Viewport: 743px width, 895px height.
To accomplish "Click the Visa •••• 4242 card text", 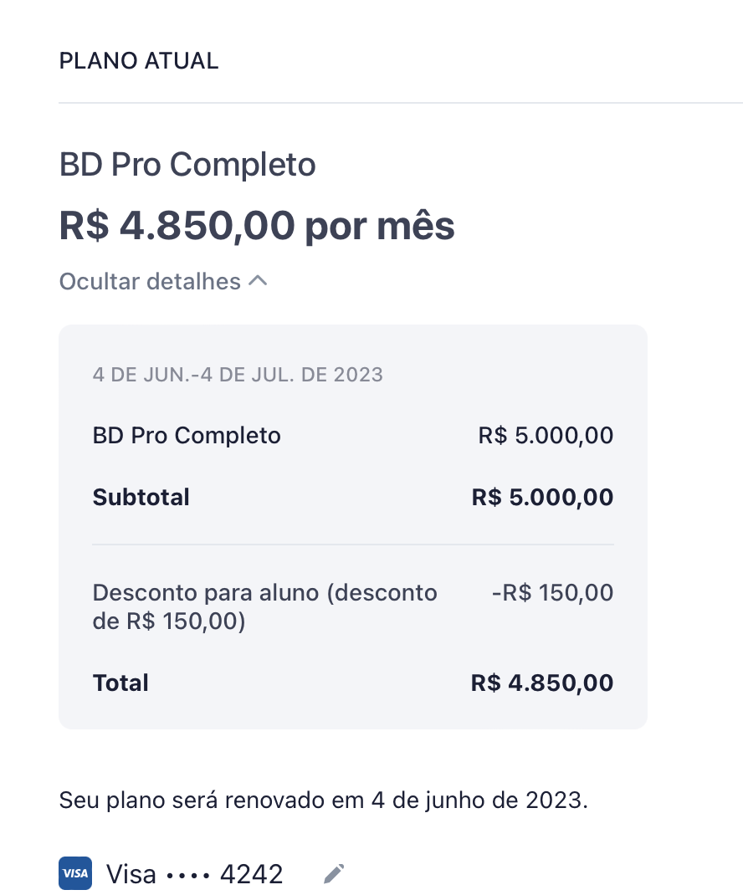I will click(x=195, y=874).
